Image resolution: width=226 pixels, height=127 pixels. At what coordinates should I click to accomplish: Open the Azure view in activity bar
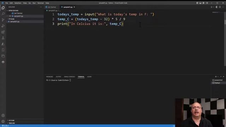click(x=3, y=44)
